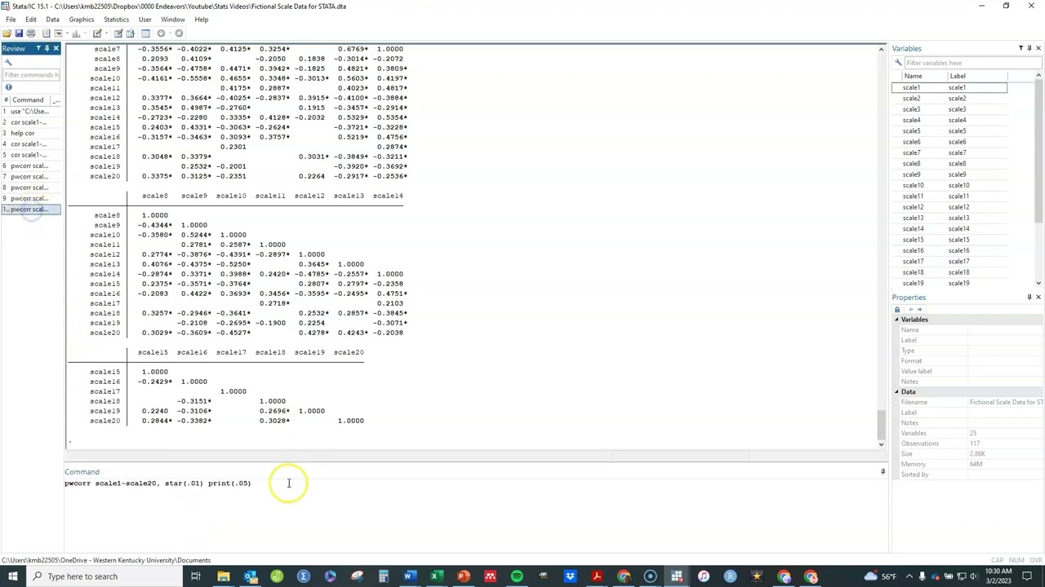Viewport: 1045px width, 587px height.
Task: Select 'help cor' in Review history
Action: (x=30, y=133)
